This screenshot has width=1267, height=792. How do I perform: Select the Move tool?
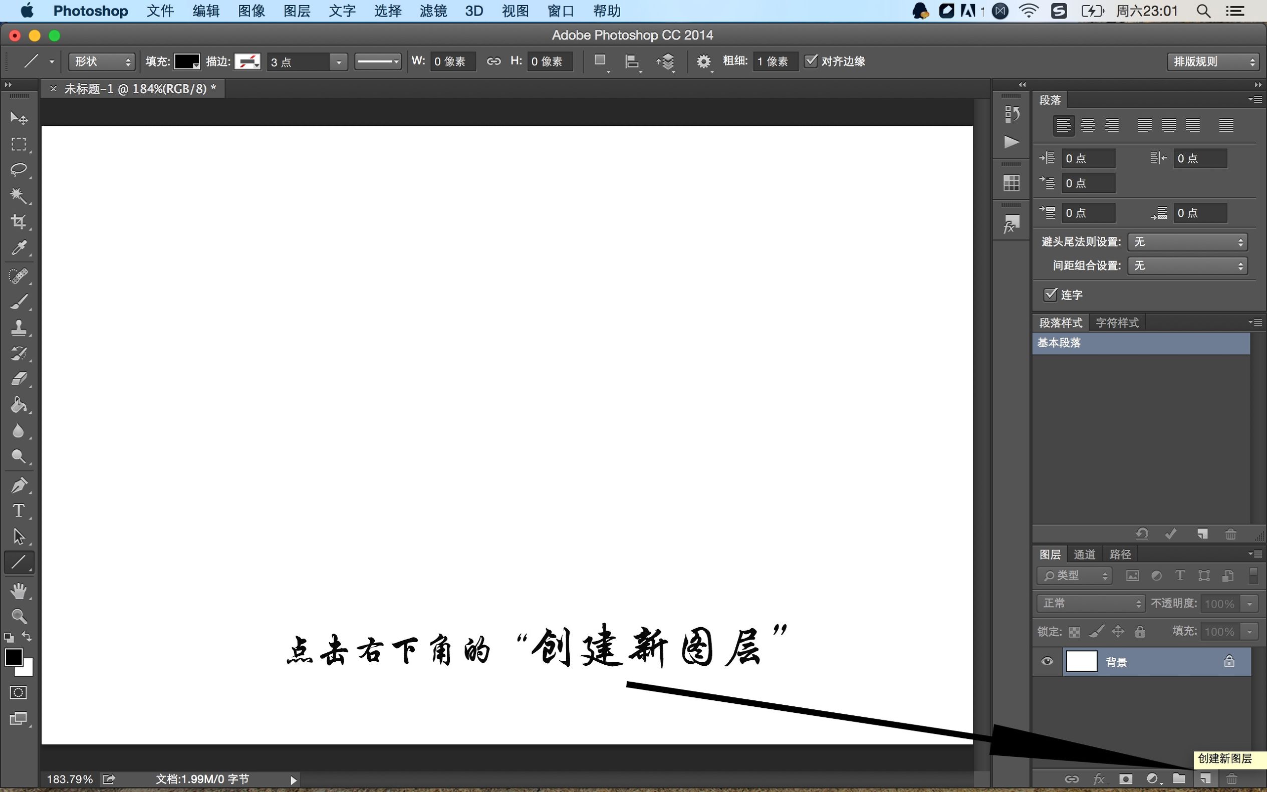(x=19, y=118)
